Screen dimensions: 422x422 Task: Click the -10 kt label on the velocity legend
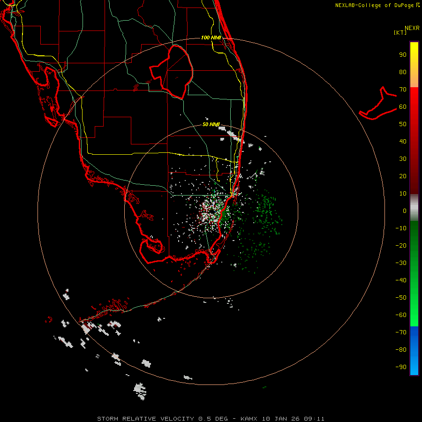(x=401, y=228)
